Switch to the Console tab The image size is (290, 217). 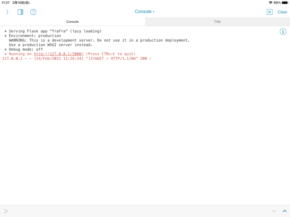pyautogui.click(x=72, y=22)
